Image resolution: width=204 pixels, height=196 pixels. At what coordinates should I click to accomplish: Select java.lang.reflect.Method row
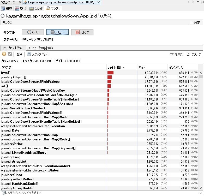pyautogui.click(x=99, y=179)
